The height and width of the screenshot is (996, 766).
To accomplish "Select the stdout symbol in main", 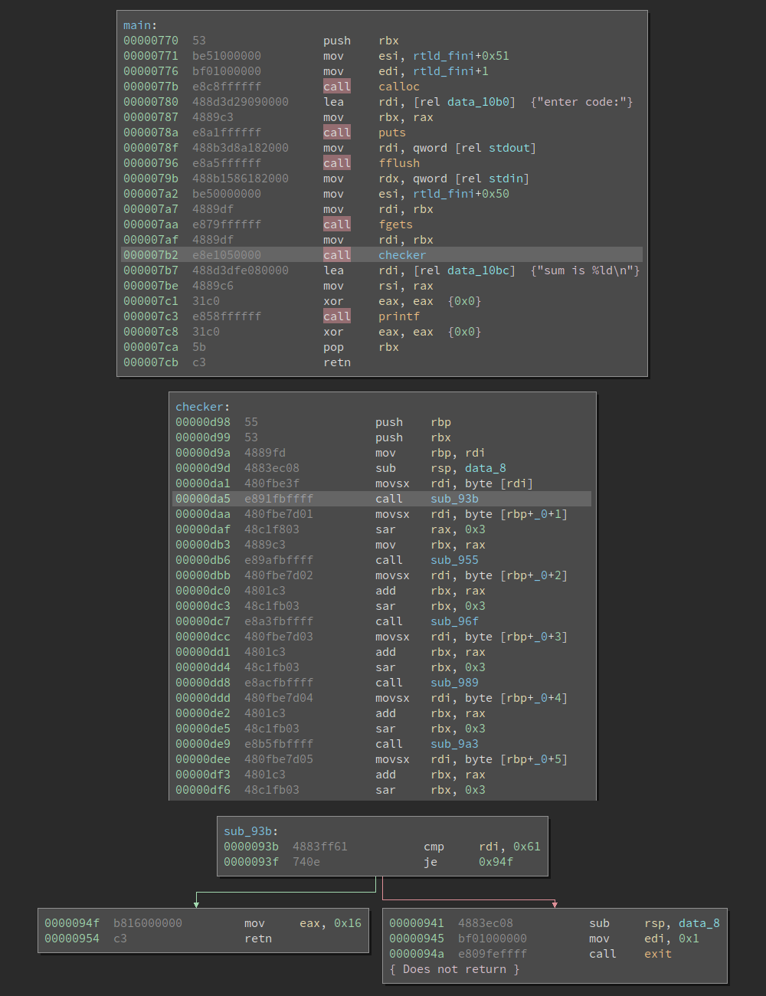I will click(x=512, y=148).
